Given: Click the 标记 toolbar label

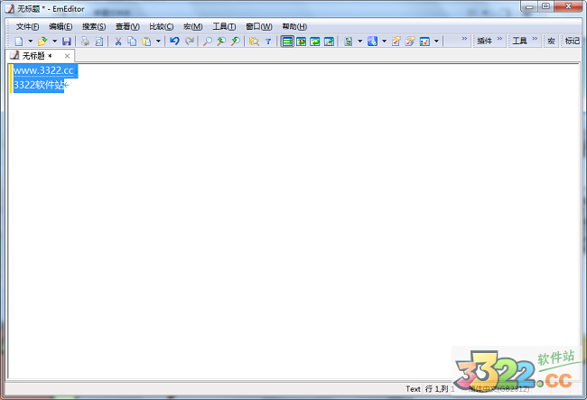Looking at the screenshot, I should (x=573, y=41).
